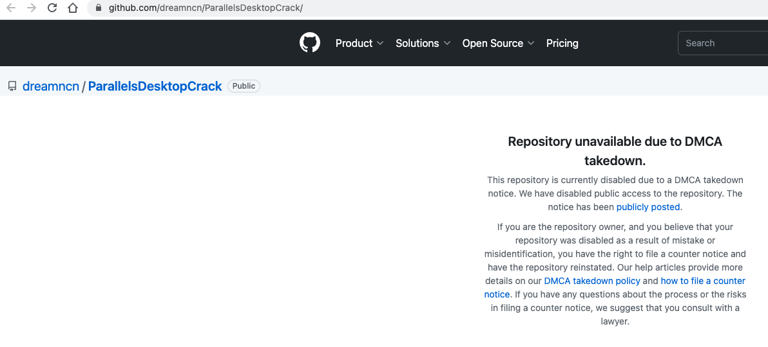Expand the Solutions dropdown
Image resolution: width=768 pixels, height=347 pixels.
(423, 43)
